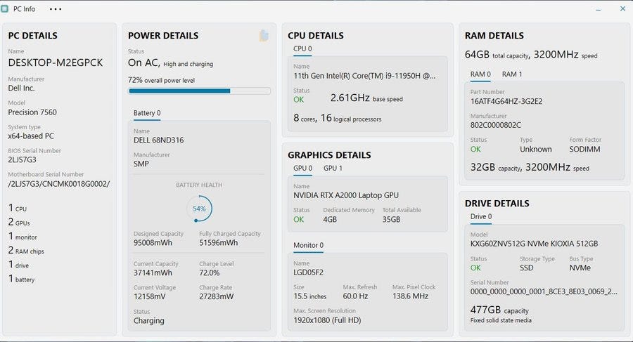The image size is (633, 342).
Task: Minimize the PC Info window
Action: coord(598,9)
